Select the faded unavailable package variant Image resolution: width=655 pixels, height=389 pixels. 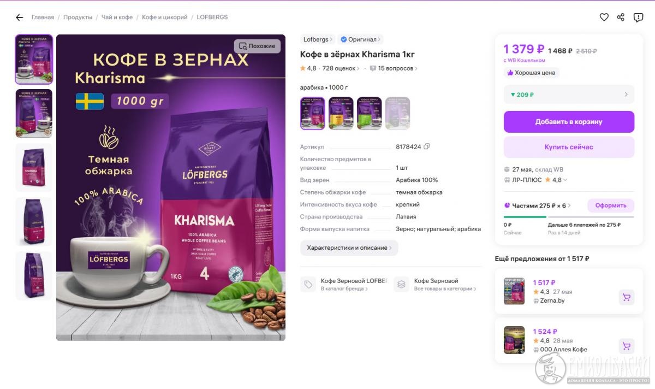[x=397, y=113]
